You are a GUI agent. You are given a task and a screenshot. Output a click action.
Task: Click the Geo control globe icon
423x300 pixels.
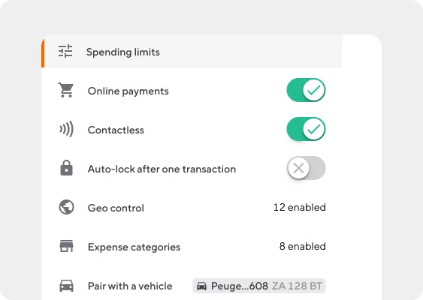[66, 207]
